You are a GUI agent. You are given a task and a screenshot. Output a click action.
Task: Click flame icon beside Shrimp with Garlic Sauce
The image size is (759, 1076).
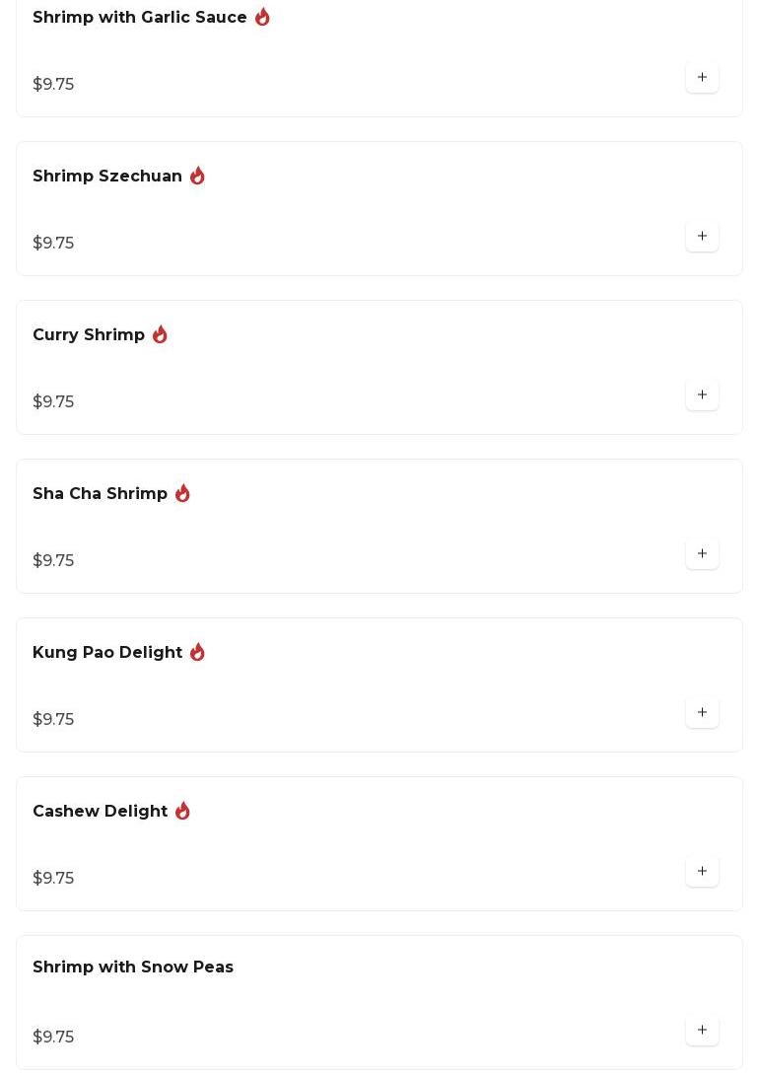(262, 18)
